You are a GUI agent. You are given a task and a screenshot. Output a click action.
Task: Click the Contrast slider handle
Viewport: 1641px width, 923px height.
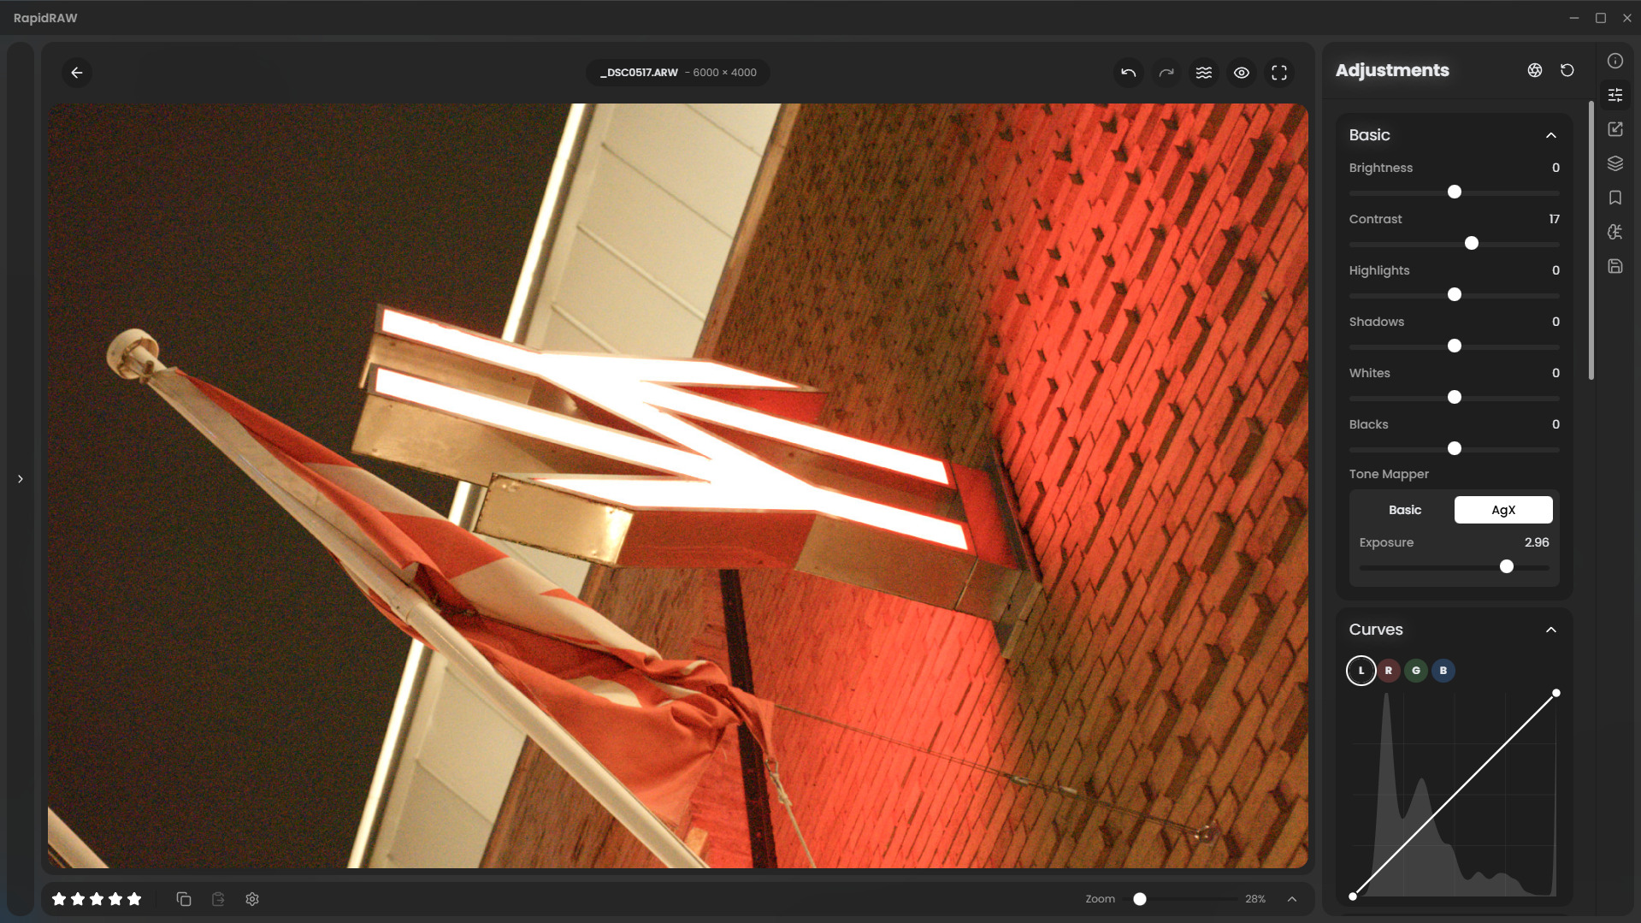[1471, 244]
